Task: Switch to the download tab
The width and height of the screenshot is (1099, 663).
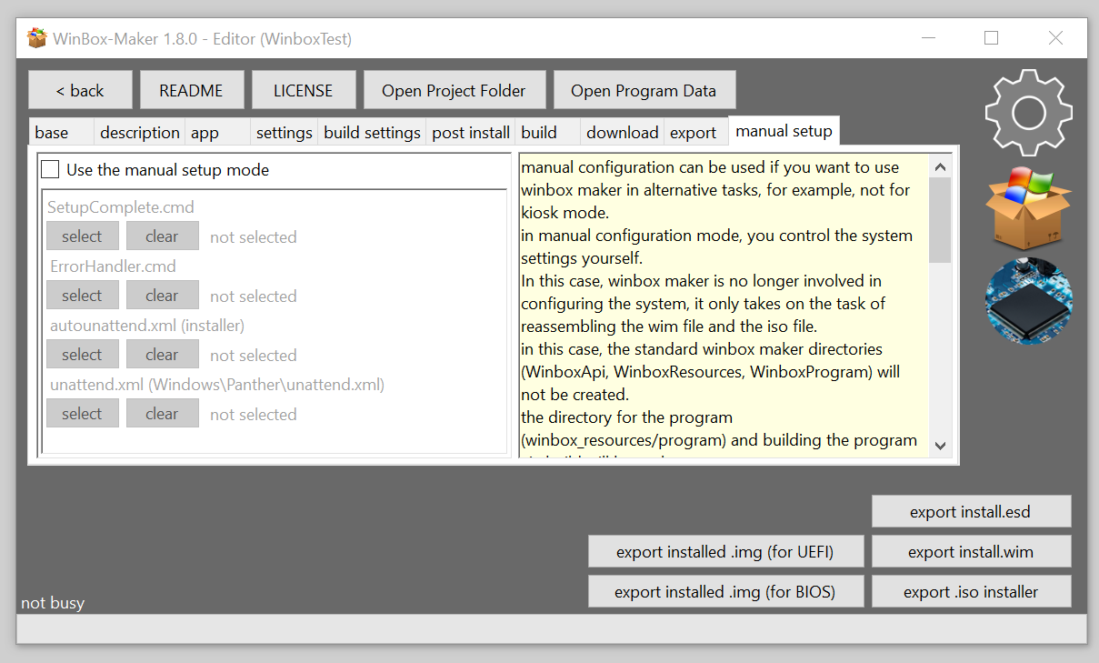Action: pos(622,132)
